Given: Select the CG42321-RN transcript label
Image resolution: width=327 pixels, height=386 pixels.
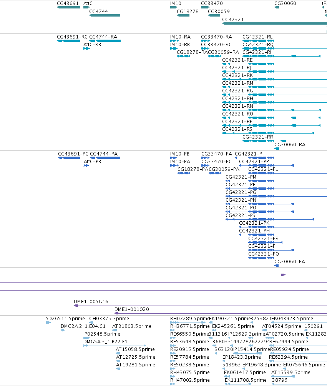Looking at the screenshot, I should pyautogui.click(x=238, y=106).
